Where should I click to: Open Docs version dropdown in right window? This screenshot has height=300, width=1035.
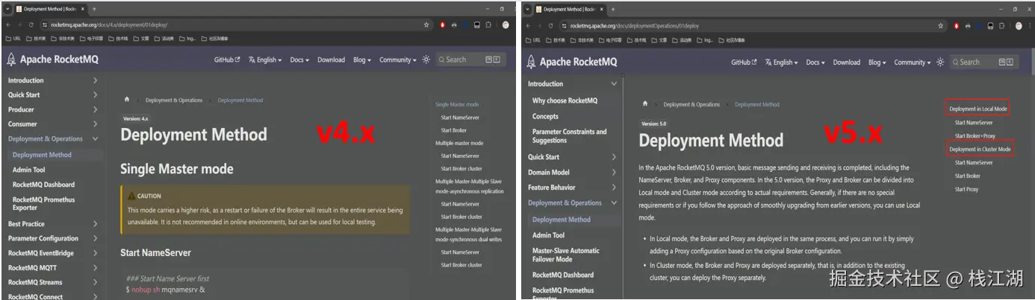[816, 63]
